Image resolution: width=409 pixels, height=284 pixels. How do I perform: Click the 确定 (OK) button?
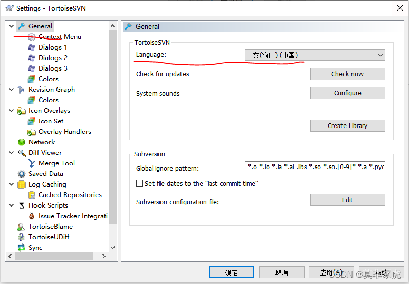tap(231, 272)
